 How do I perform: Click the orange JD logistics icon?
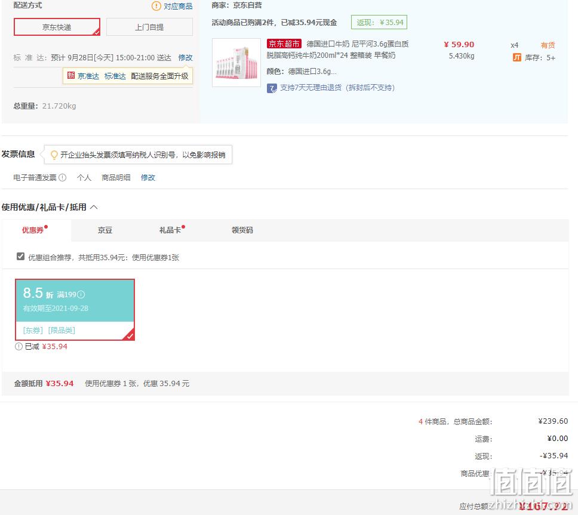517,57
